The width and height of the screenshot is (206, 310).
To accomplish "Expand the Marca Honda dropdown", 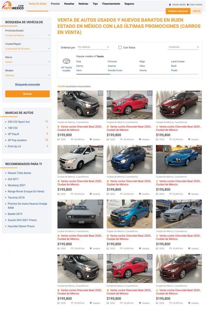I will [x=27, y=62].
